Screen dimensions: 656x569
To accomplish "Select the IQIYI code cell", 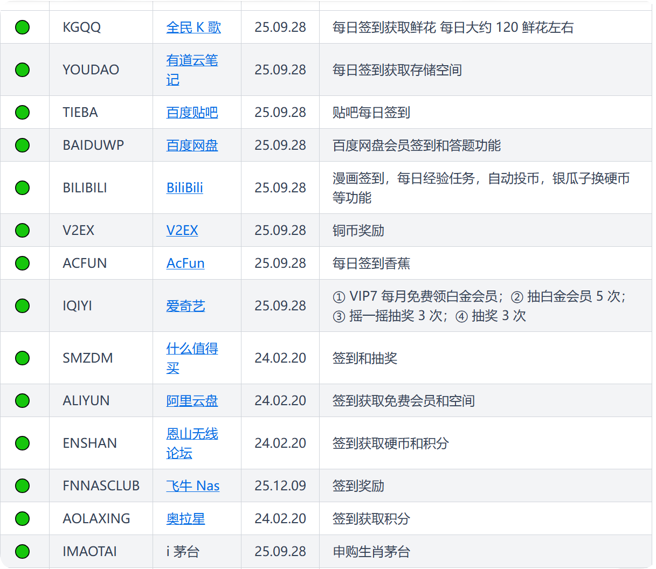I will tap(101, 306).
